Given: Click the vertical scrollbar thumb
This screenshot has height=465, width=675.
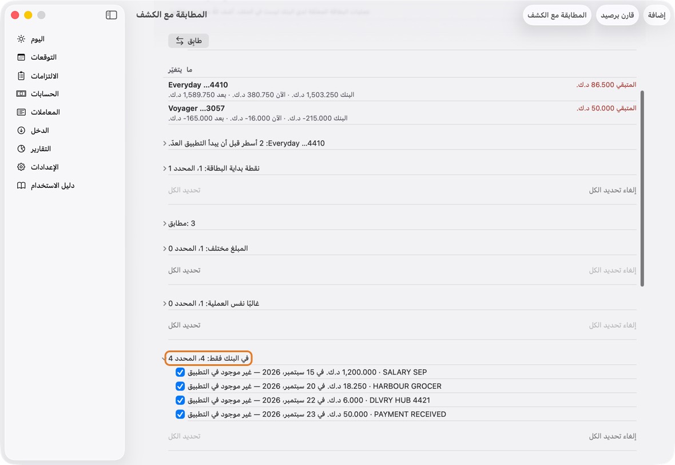Looking at the screenshot, I should click(x=642, y=188).
